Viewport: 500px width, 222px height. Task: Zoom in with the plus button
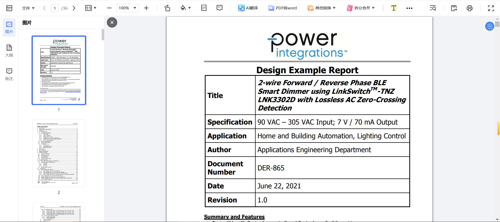146,8
